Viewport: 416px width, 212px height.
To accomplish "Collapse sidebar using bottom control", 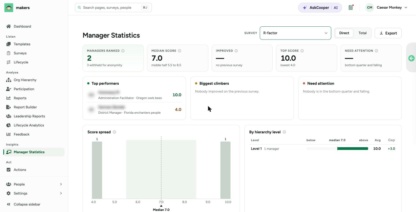I will tap(34, 204).
